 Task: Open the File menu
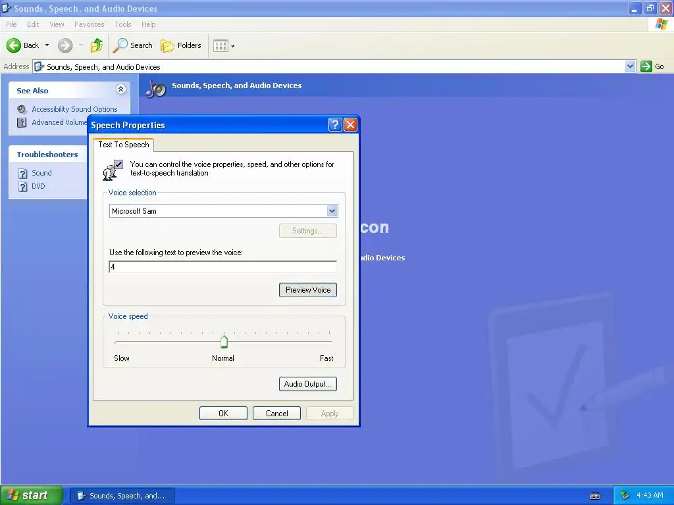coord(11,24)
